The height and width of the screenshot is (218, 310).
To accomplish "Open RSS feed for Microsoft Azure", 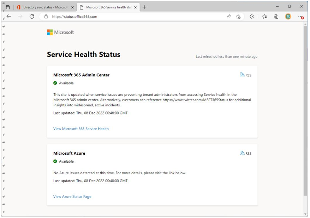I will point(246,153).
